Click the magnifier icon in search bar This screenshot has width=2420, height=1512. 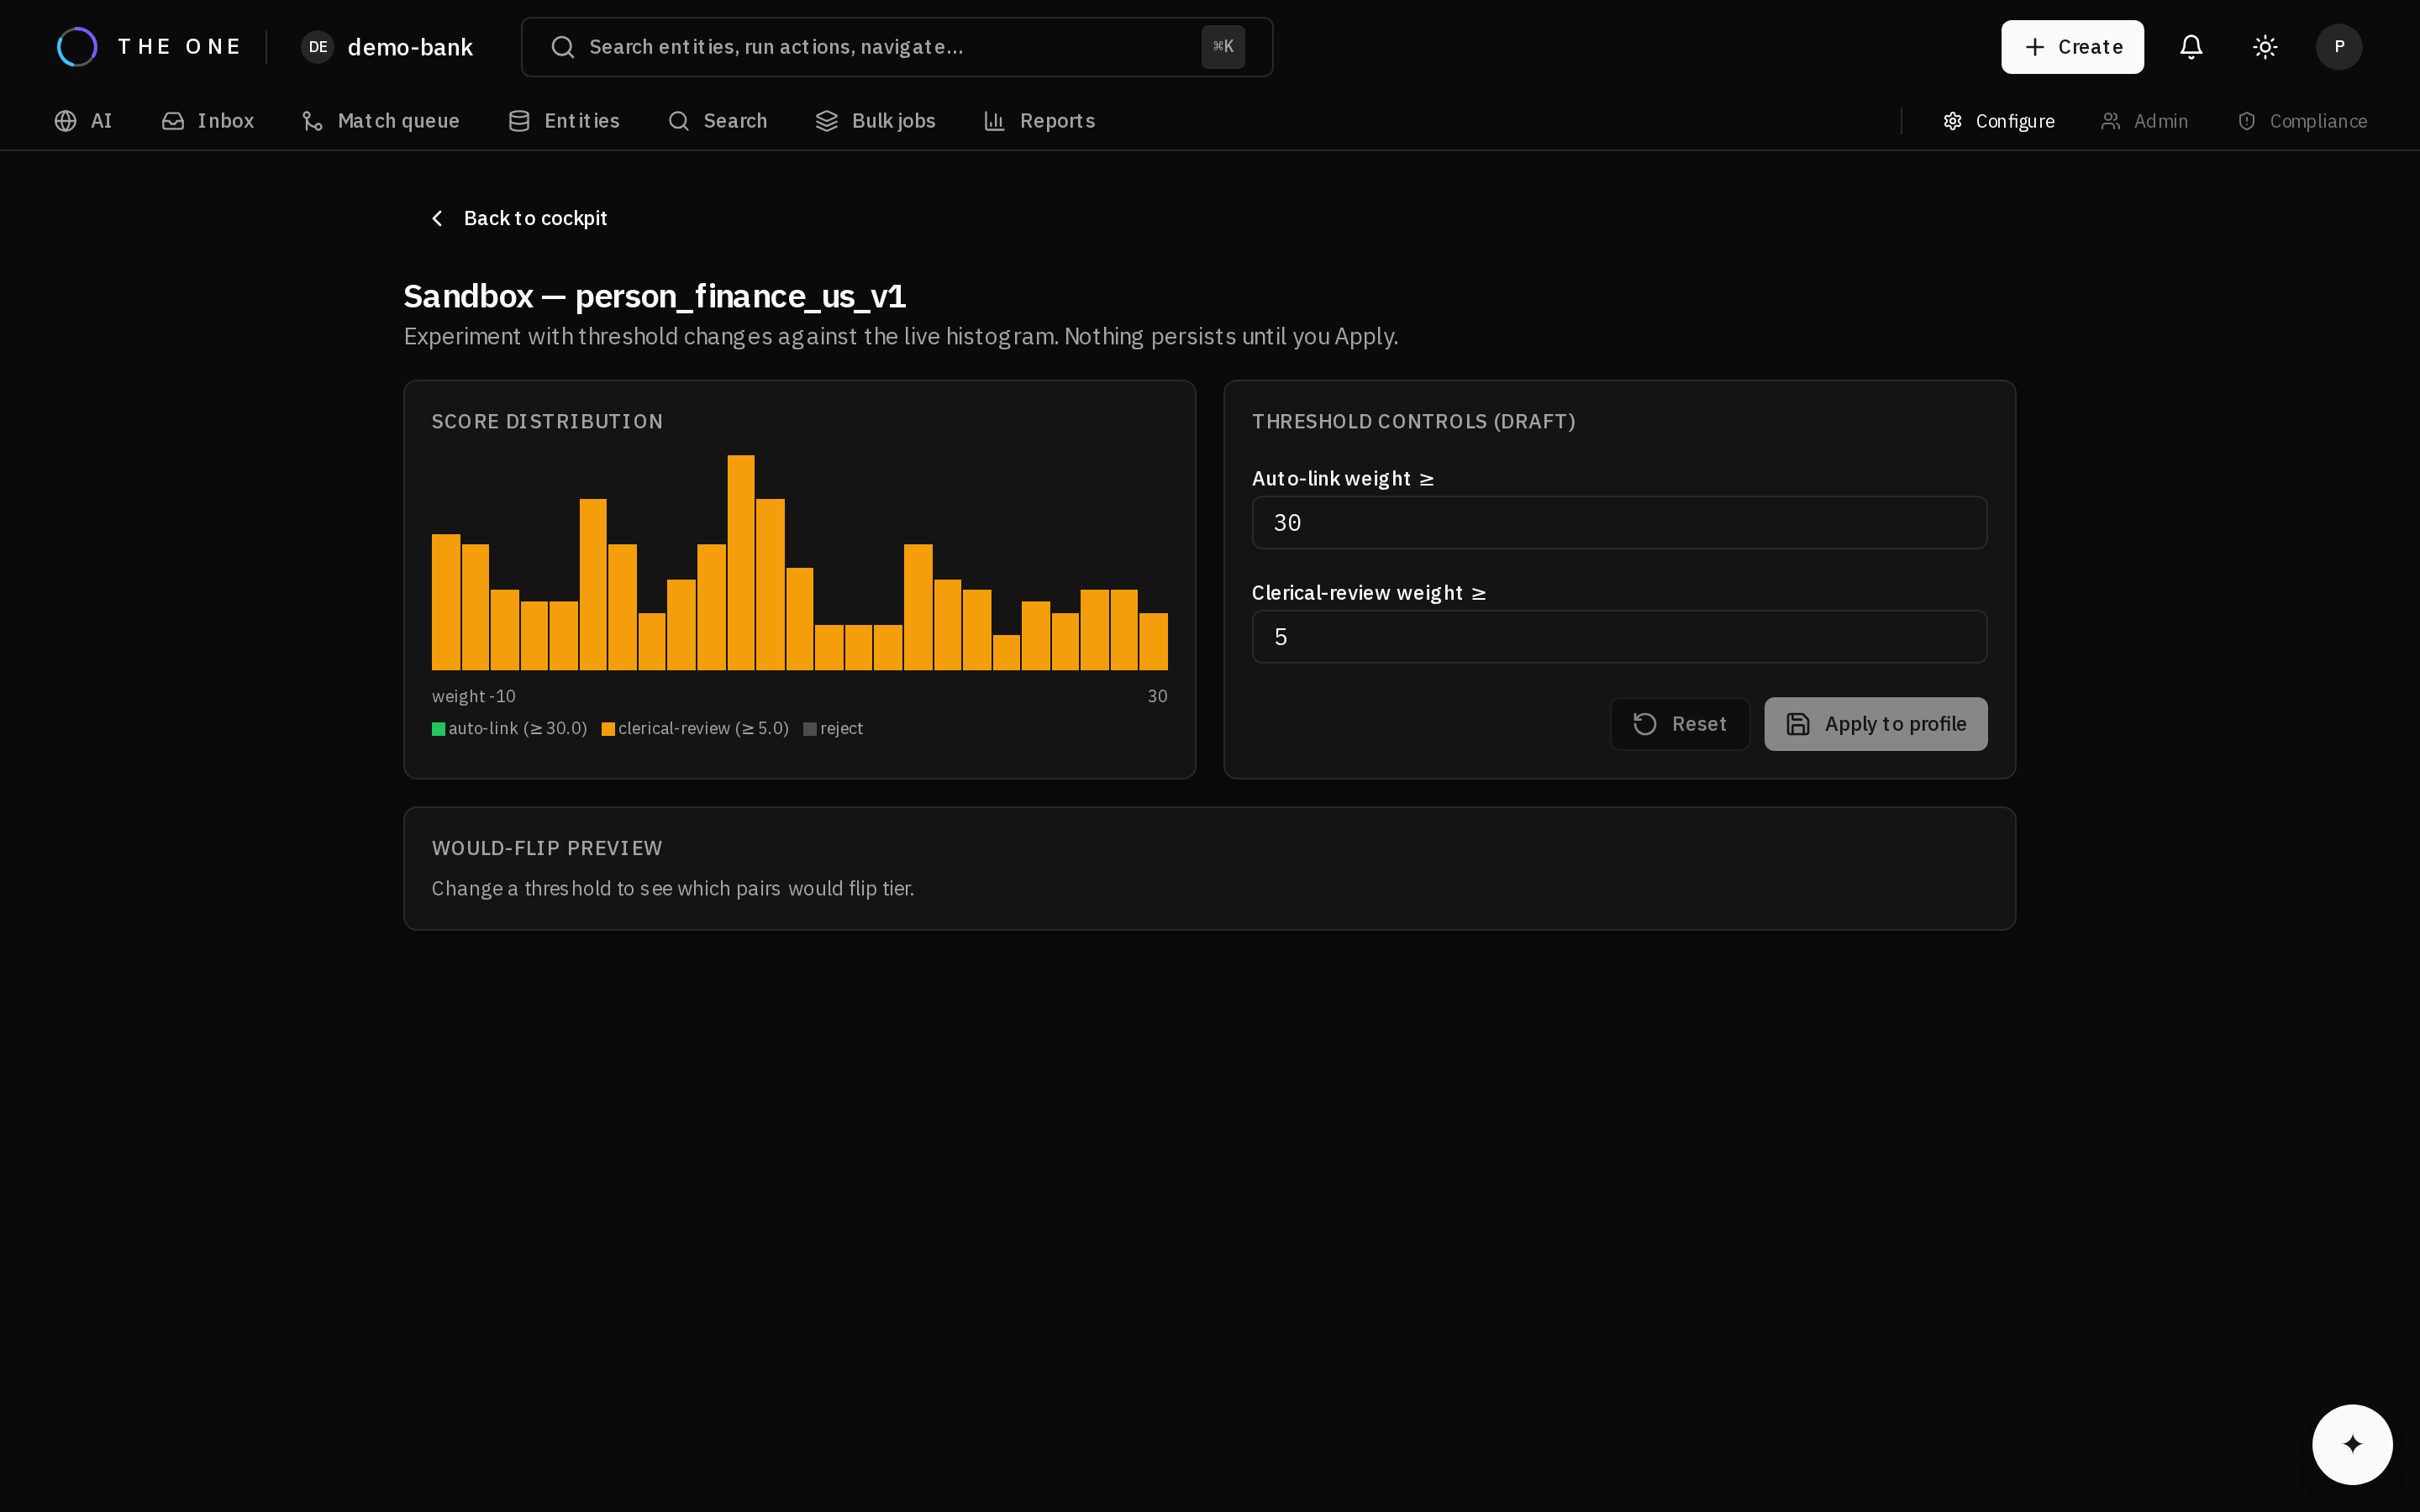pos(563,47)
